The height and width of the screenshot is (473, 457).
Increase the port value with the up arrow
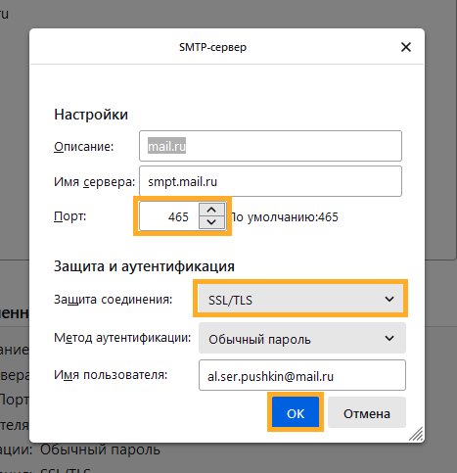(211, 210)
